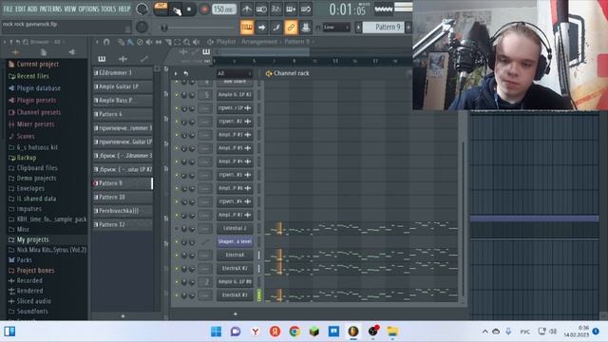Toggle the metronome icon

(x=247, y=9)
